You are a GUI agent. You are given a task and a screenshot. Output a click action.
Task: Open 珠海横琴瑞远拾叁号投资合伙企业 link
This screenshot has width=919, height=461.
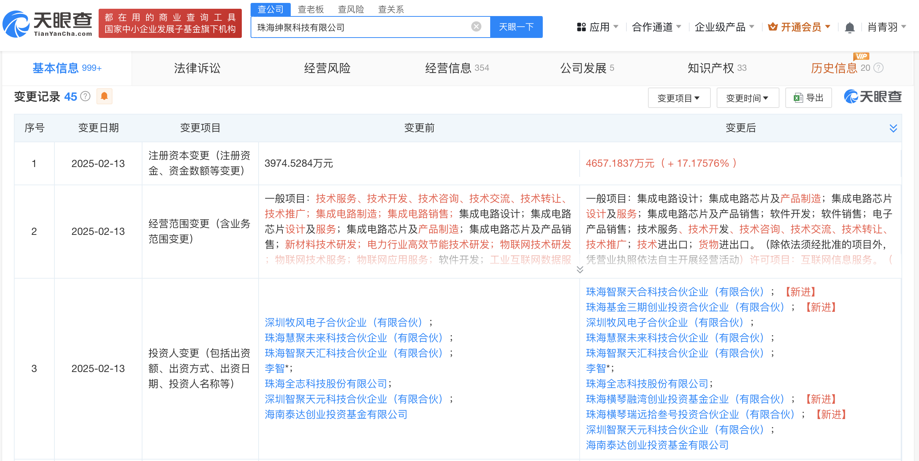pos(690,414)
